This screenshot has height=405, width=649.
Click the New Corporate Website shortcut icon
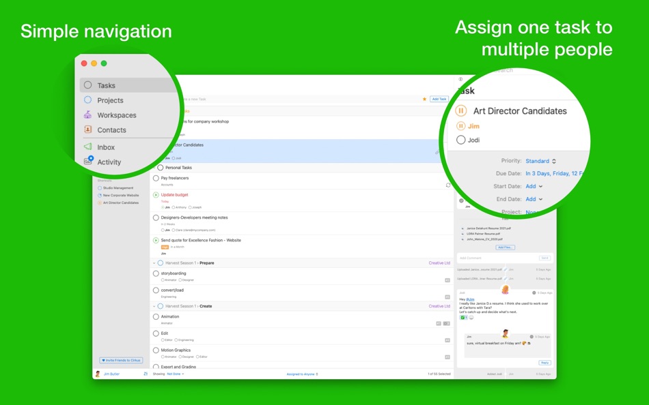pos(100,196)
